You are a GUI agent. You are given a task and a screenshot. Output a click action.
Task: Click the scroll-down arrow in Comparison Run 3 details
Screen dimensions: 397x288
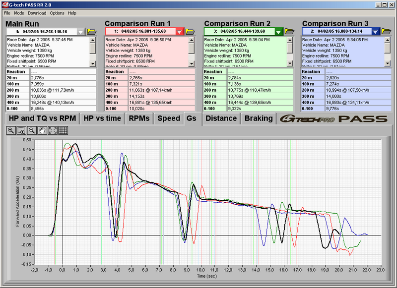point(388,63)
